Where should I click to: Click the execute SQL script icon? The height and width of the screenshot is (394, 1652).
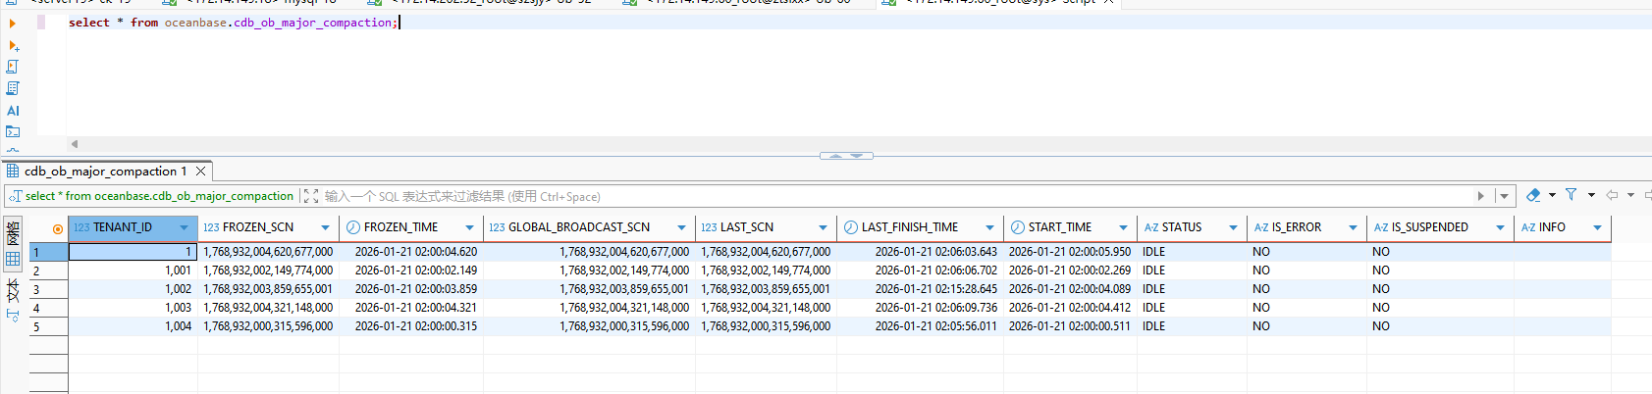(13, 67)
